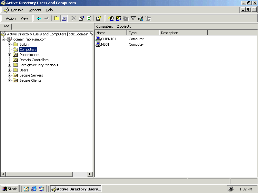Image resolution: width=258 pixels, height=193 pixels.
Task: Sort by the Name column header
Action: tap(111, 33)
